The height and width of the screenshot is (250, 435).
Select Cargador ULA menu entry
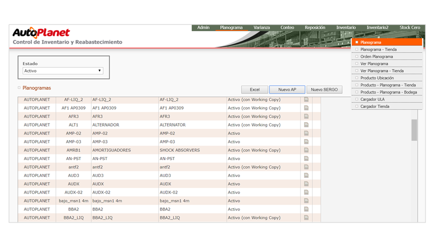372,99
